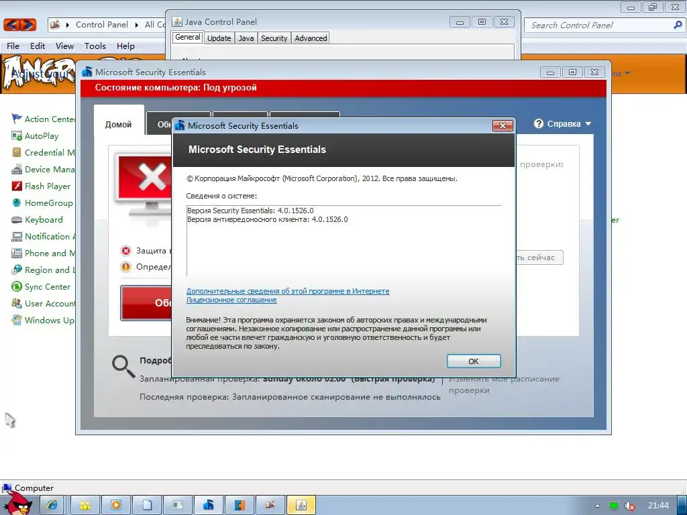Click the Control Panel search magnifier icon
This screenshot has width=687, height=515.
tap(678, 25)
